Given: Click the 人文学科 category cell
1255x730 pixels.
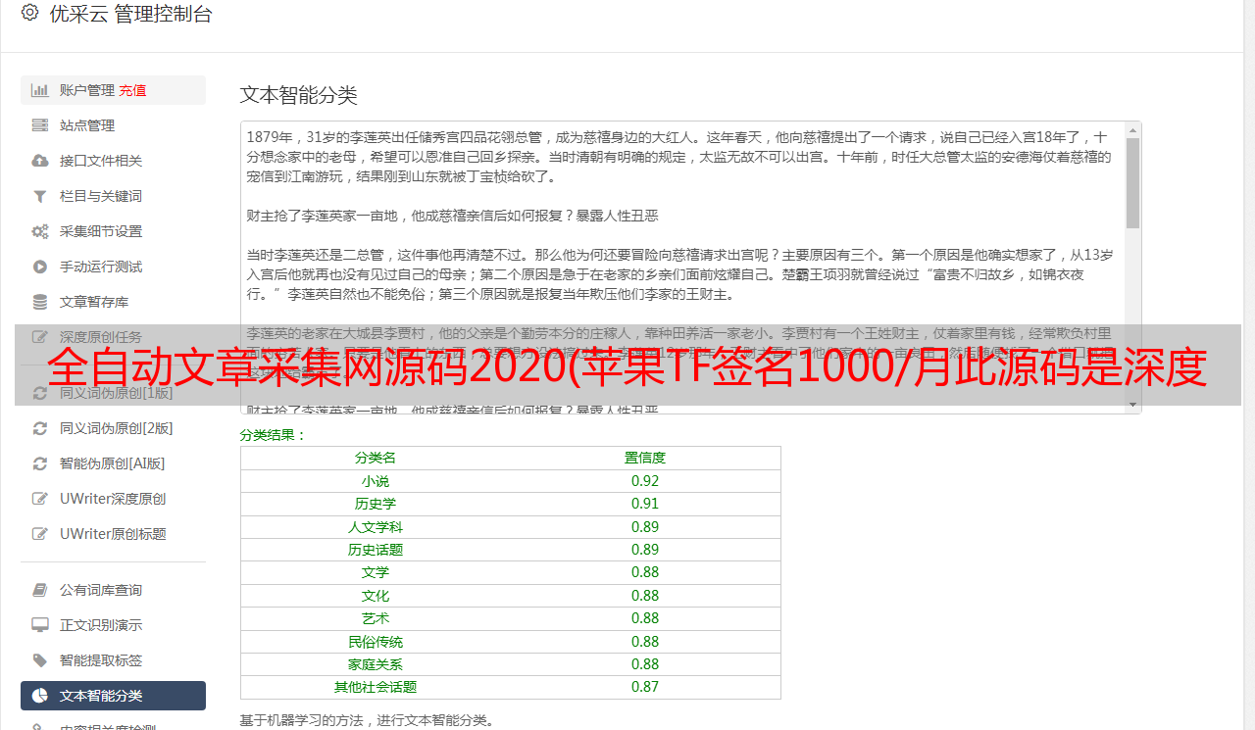Looking at the screenshot, I should point(376,527).
